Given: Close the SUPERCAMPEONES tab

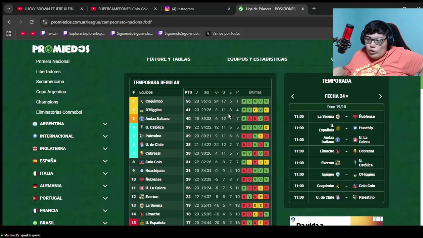Looking at the screenshot, I should [155, 9].
